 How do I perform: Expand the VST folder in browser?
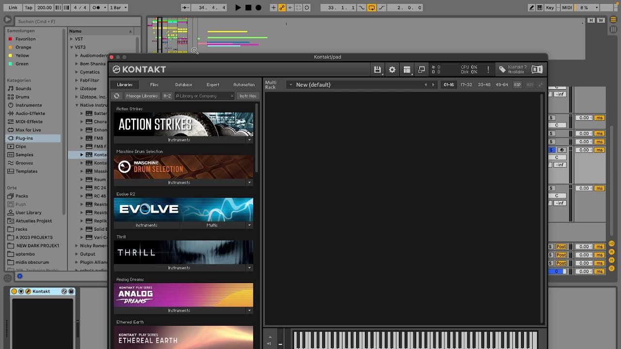(x=71, y=39)
